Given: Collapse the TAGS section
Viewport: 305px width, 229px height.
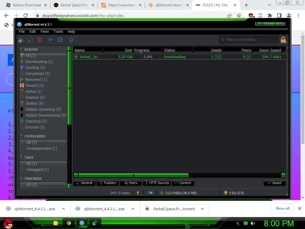Looking at the screenshot, I should point(21,157).
